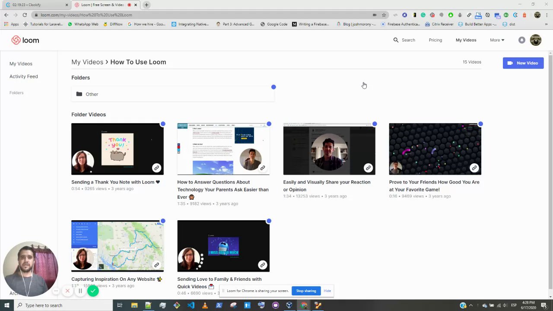553x311 pixels.
Task: Go back with the browser back arrow
Action: 6,15
